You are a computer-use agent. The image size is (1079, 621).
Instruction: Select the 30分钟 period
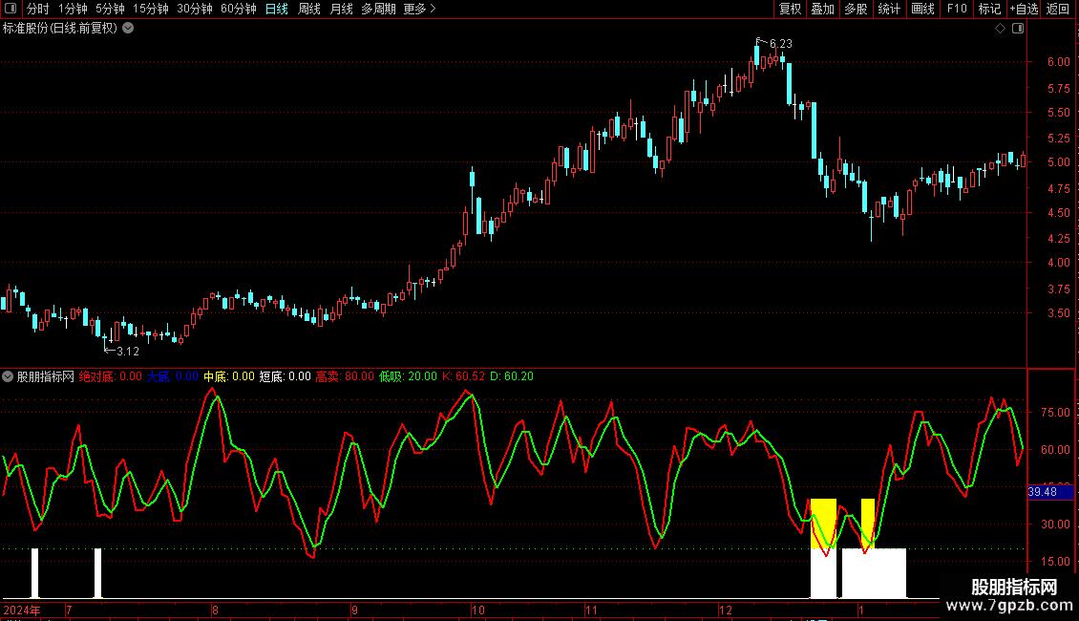[x=195, y=9]
